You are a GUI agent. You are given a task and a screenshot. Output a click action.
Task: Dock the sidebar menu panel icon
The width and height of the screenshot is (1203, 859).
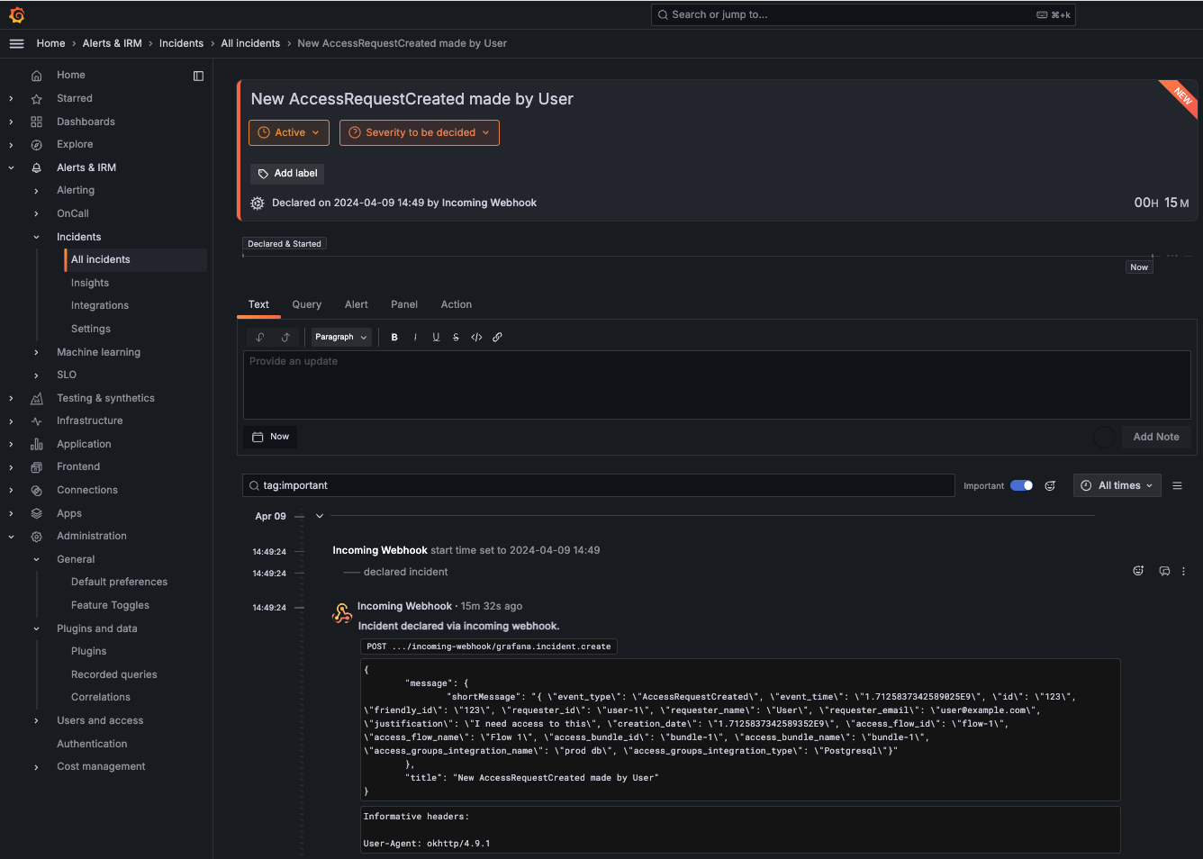(x=198, y=76)
